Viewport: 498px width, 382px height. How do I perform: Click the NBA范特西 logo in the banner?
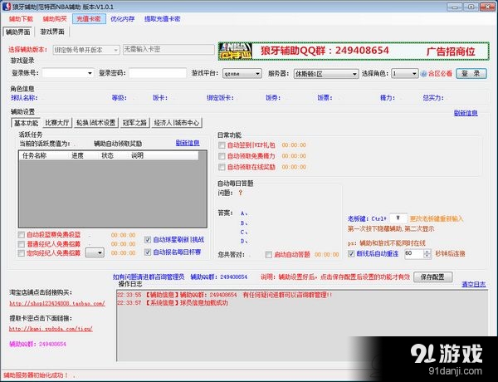[x=236, y=51]
